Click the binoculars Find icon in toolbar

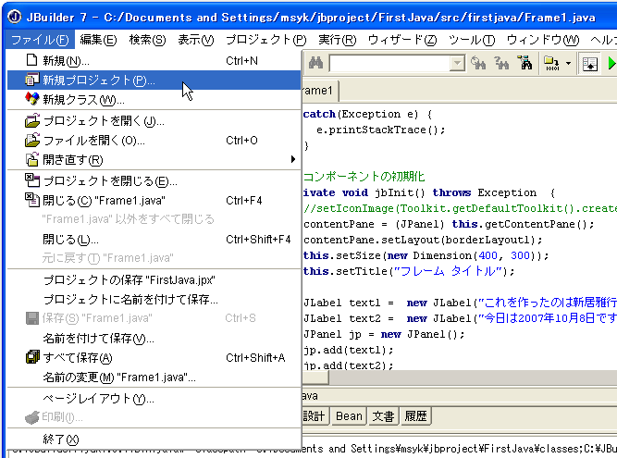pyautogui.click(x=315, y=63)
